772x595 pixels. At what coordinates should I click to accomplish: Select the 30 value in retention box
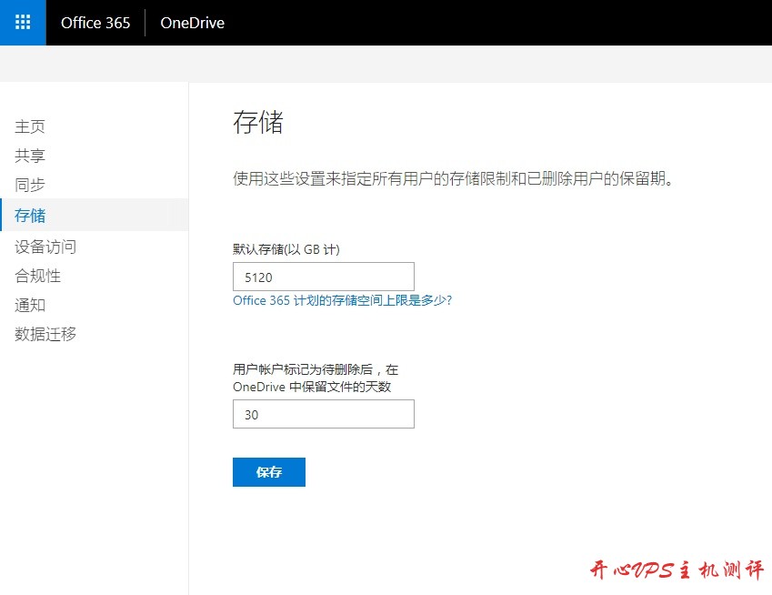(x=251, y=414)
